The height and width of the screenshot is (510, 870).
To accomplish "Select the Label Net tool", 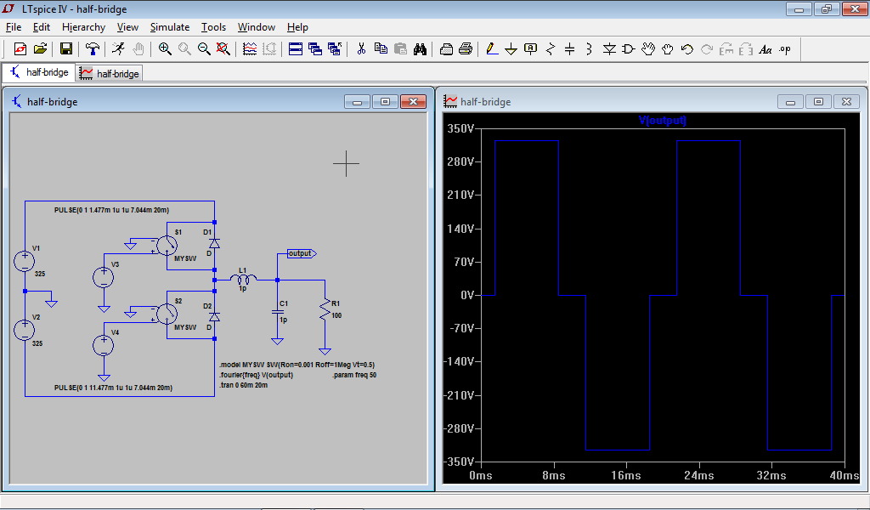I will coord(530,49).
